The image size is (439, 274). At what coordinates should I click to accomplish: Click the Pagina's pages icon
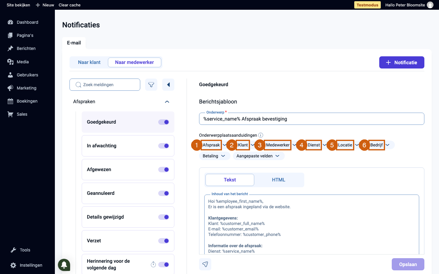pyautogui.click(x=10, y=35)
